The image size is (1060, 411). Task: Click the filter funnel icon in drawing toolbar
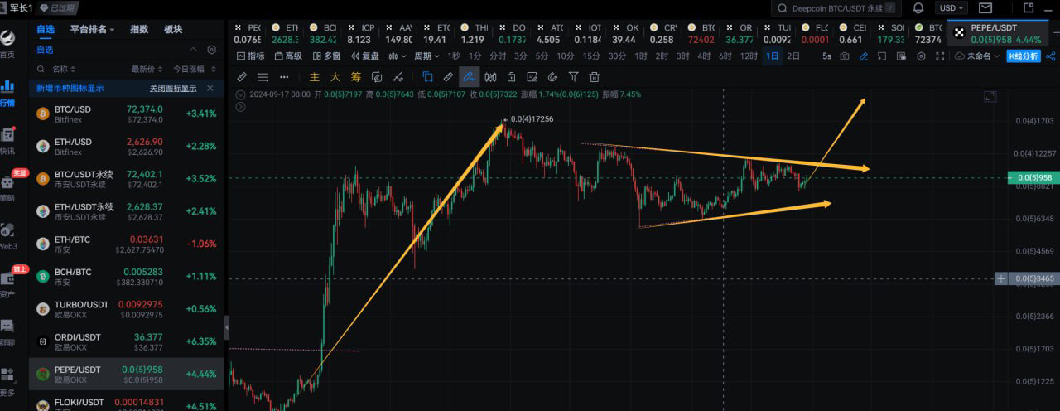[x=573, y=77]
